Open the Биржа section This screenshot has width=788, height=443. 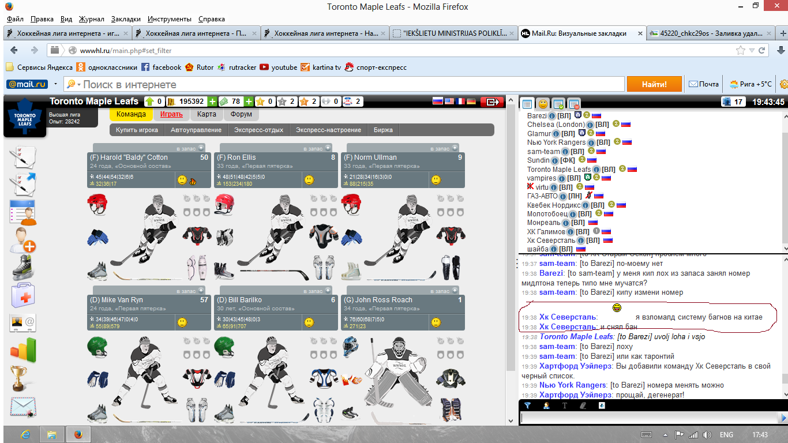[383, 130]
